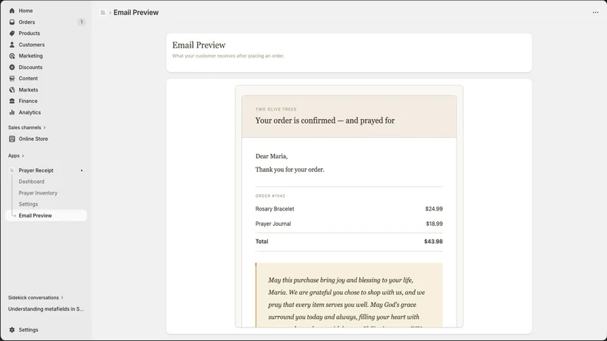This screenshot has height=341, width=607.
Task: Click the Prayer Receipt app icon
Action: pos(12,170)
